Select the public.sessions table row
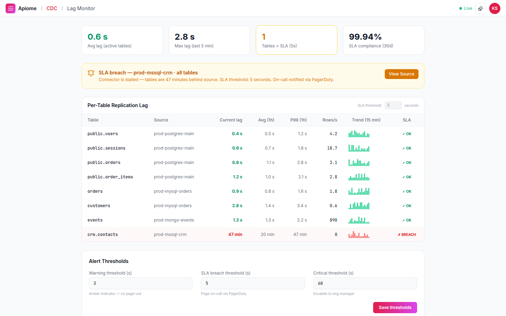Viewport: 506px width, 316px height. coord(253,148)
